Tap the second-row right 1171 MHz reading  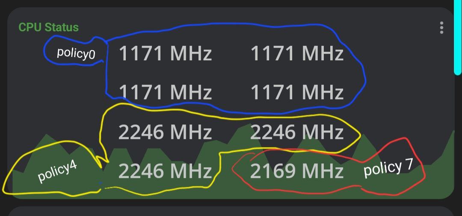click(x=297, y=92)
